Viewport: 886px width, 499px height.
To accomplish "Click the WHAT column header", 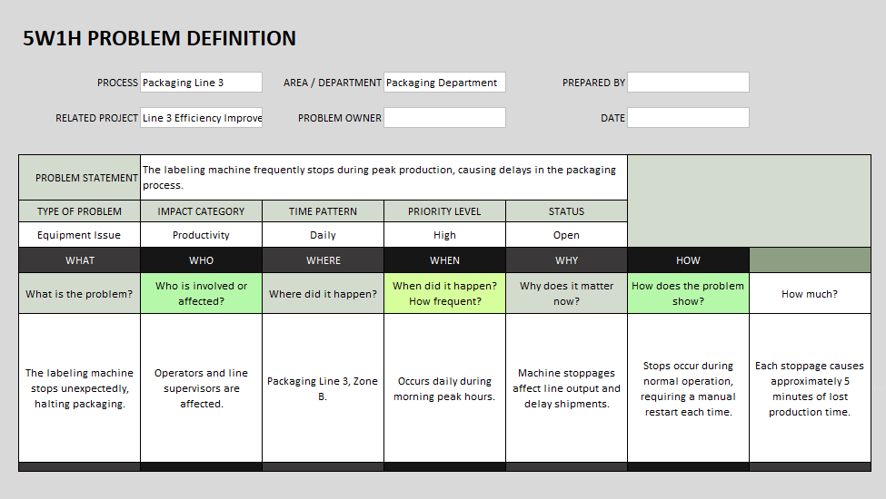I will click(79, 260).
